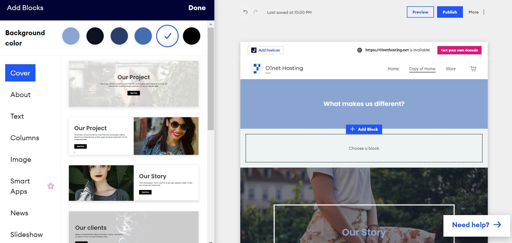
Task: Open the Columns block category
Action: point(25,138)
